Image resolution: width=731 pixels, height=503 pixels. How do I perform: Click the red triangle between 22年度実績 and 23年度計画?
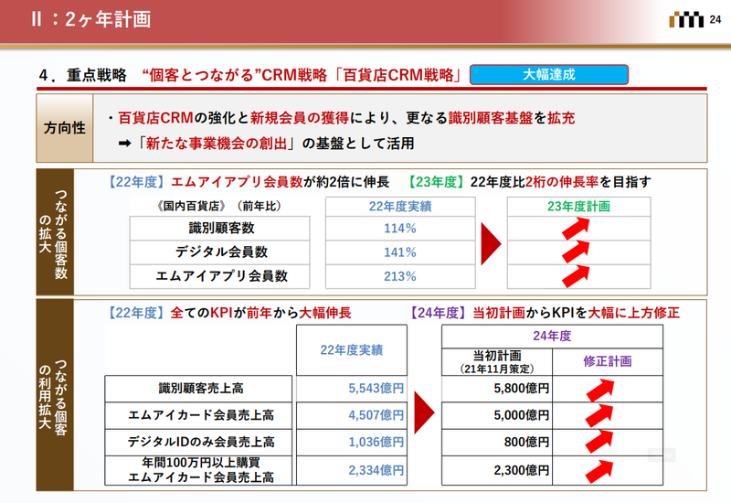491,244
